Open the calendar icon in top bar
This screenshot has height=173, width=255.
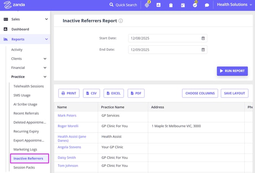183,5
